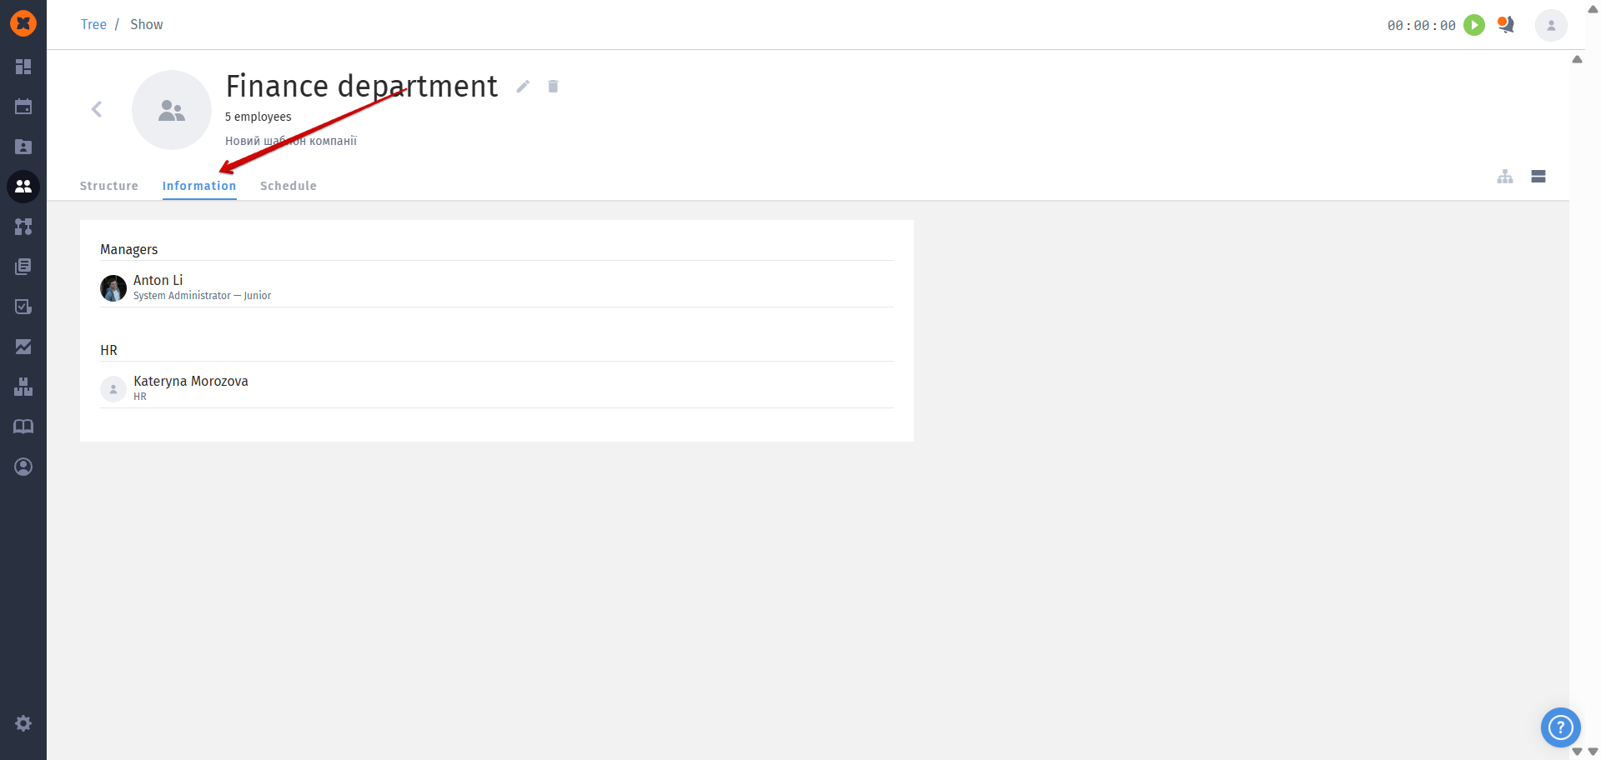Open Anton Li manager profile

coord(158,281)
